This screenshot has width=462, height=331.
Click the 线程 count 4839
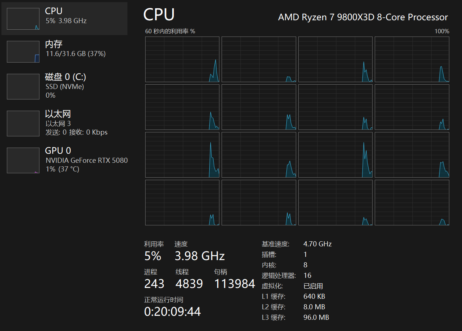point(189,284)
